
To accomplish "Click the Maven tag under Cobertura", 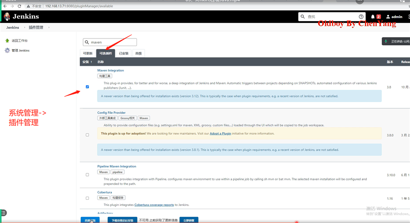I will 104,198.
